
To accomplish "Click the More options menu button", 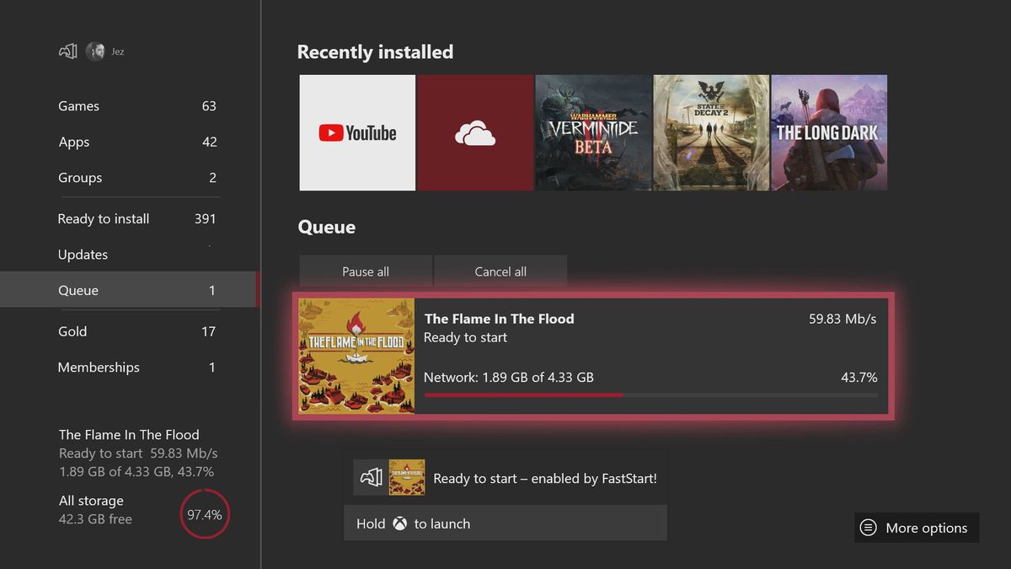I will click(916, 528).
